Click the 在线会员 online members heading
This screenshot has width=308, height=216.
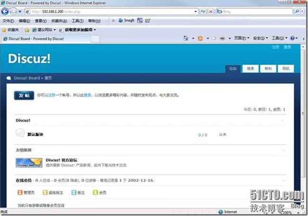pos(24,180)
